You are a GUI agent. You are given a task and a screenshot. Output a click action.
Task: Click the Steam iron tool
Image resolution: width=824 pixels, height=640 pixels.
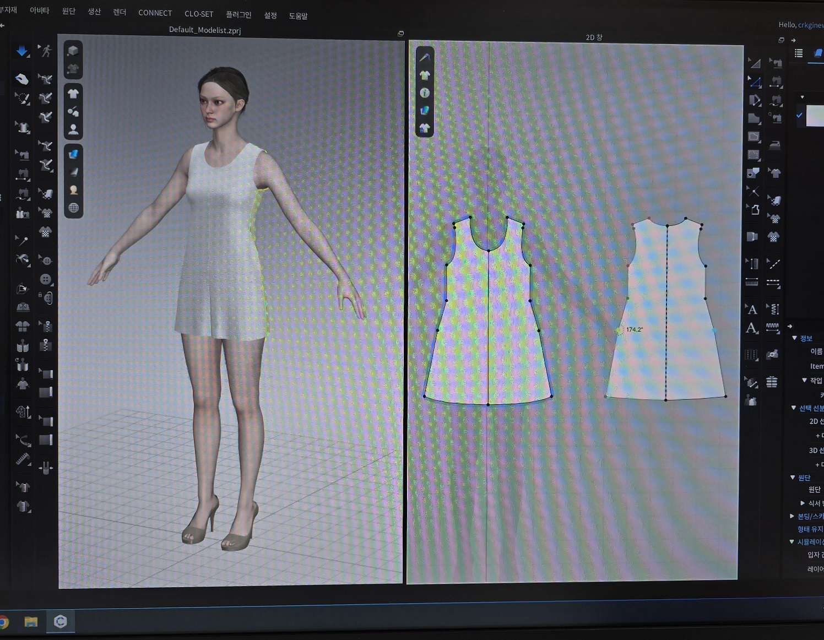[x=774, y=145]
